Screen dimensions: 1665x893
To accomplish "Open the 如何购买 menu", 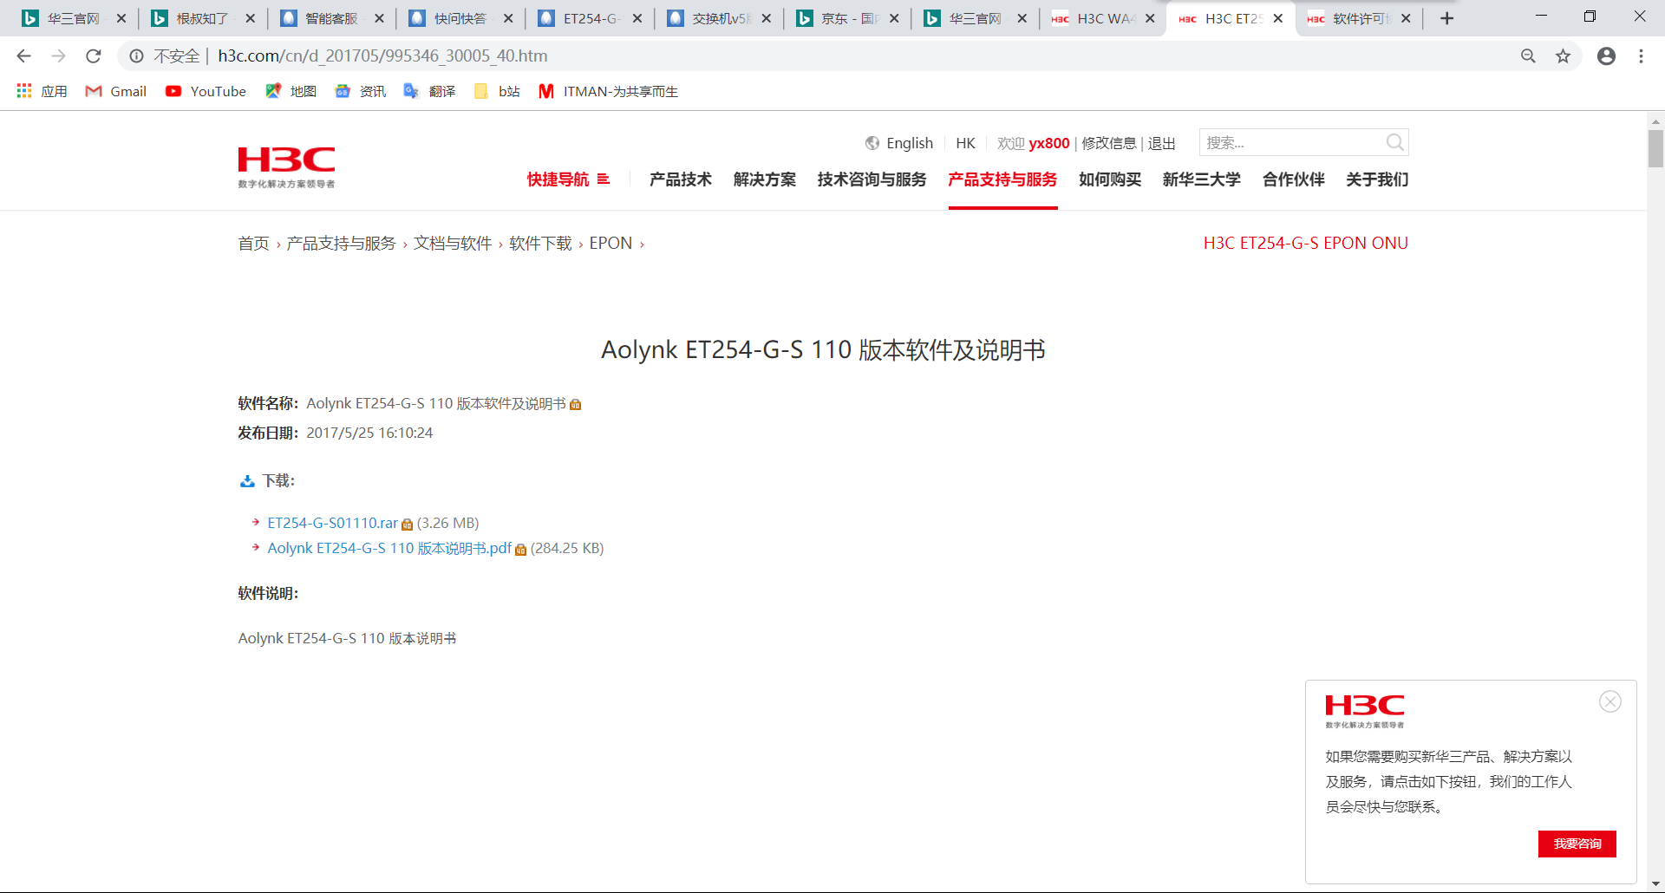I will pyautogui.click(x=1110, y=179).
